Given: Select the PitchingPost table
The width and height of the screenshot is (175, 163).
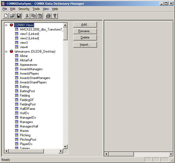Looking at the screenshot, I should pos(28,140).
